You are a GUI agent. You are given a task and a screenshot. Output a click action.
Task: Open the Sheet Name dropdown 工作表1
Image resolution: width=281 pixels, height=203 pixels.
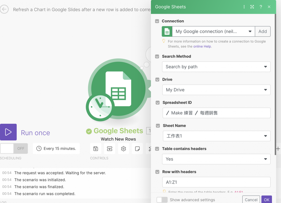[x=217, y=136]
